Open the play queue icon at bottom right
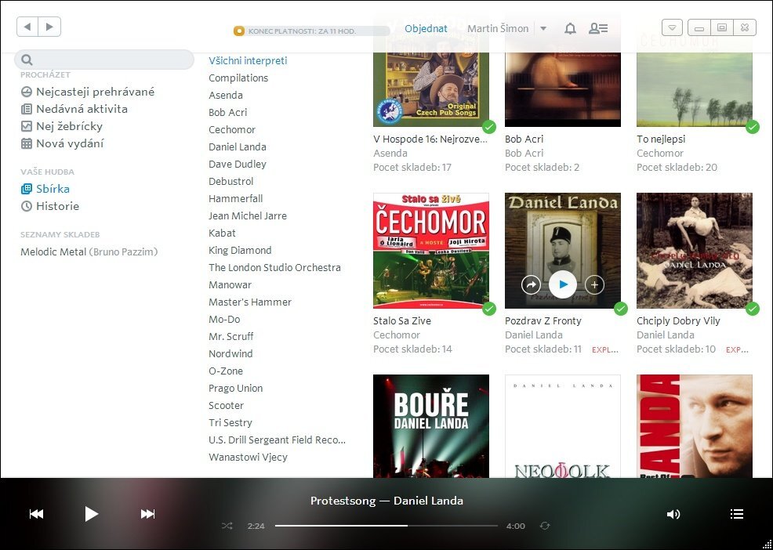 pos(736,514)
